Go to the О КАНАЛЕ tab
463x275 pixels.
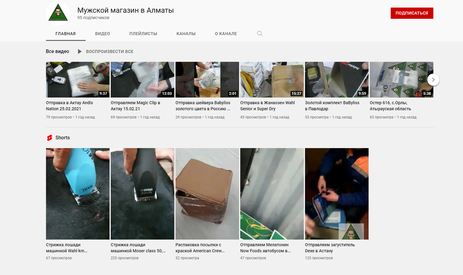pyautogui.click(x=226, y=34)
